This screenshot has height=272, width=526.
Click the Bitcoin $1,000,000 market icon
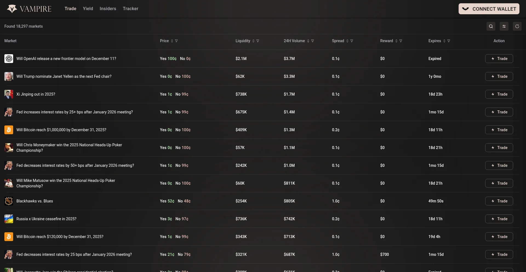coord(9,130)
